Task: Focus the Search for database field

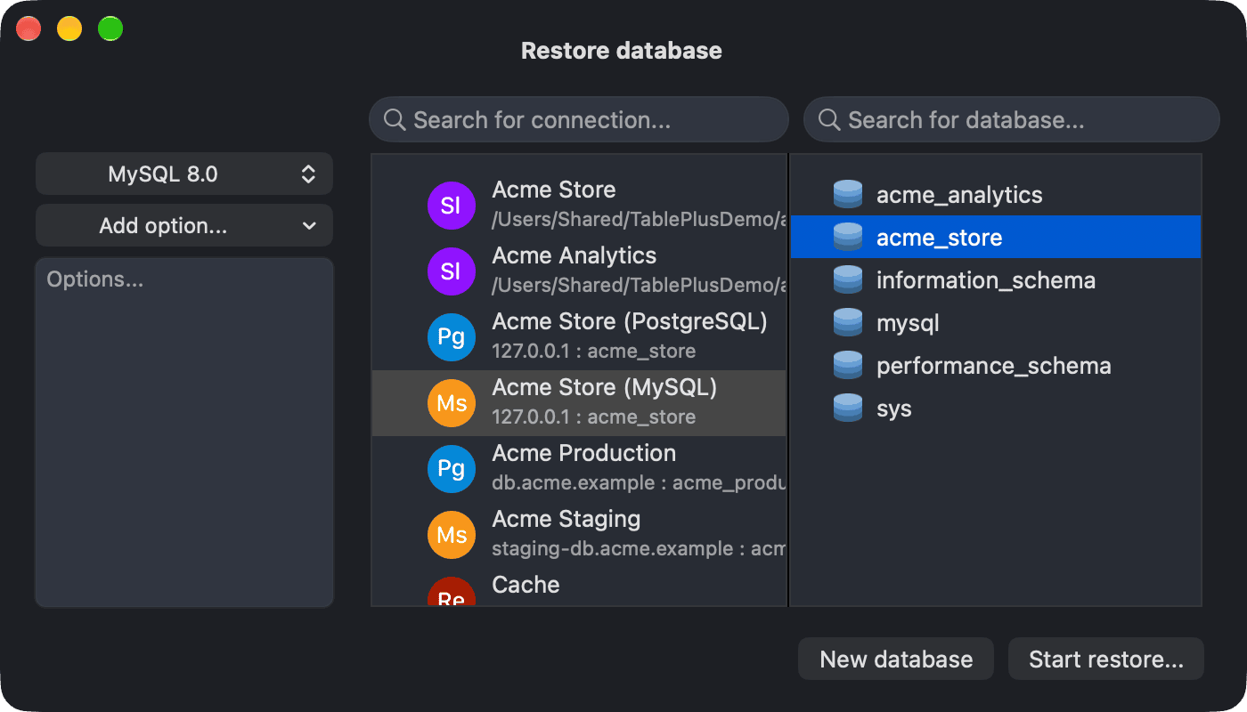Action: click(1012, 119)
